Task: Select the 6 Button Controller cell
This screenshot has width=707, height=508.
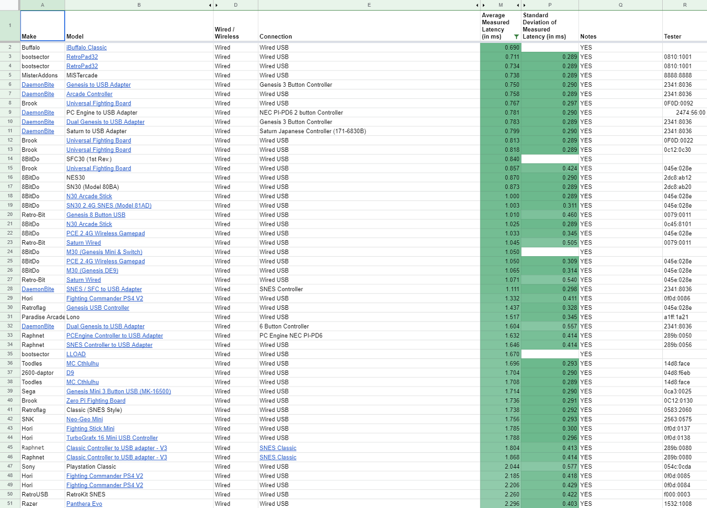Action: pos(369,326)
